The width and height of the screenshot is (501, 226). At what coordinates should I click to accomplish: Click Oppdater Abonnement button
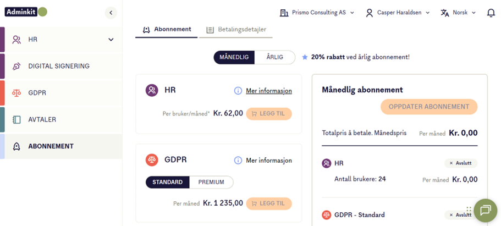pos(429,107)
